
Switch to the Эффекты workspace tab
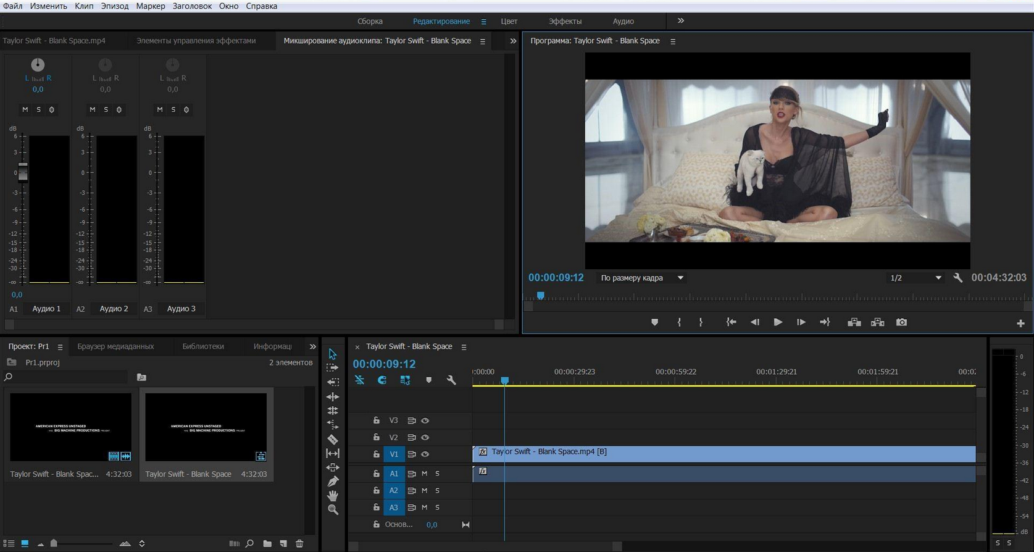(x=565, y=21)
